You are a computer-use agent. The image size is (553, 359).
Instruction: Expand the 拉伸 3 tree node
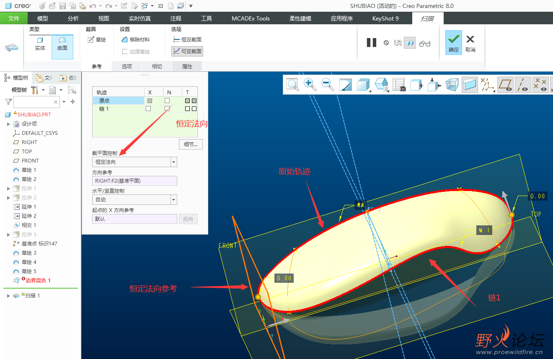point(8,235)
